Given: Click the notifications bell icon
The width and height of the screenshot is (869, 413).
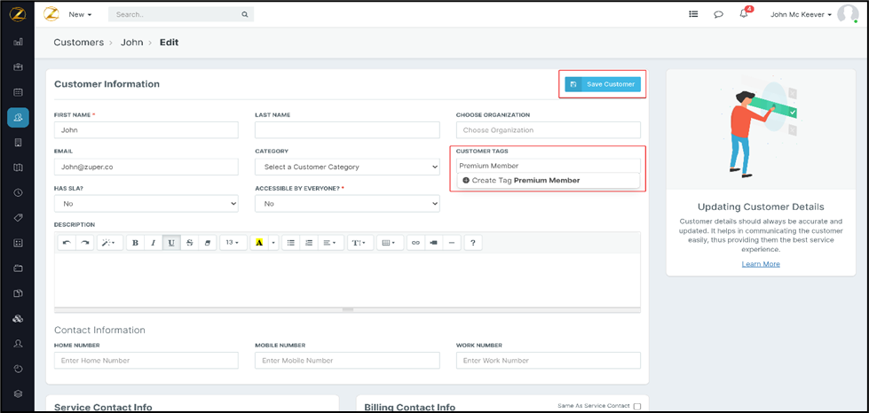Looking at the screenshot, I should pos(744,14).
